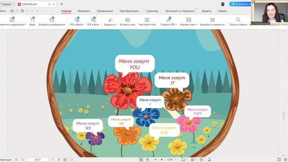Select the Текстовое поле tool

coord(147,21)
